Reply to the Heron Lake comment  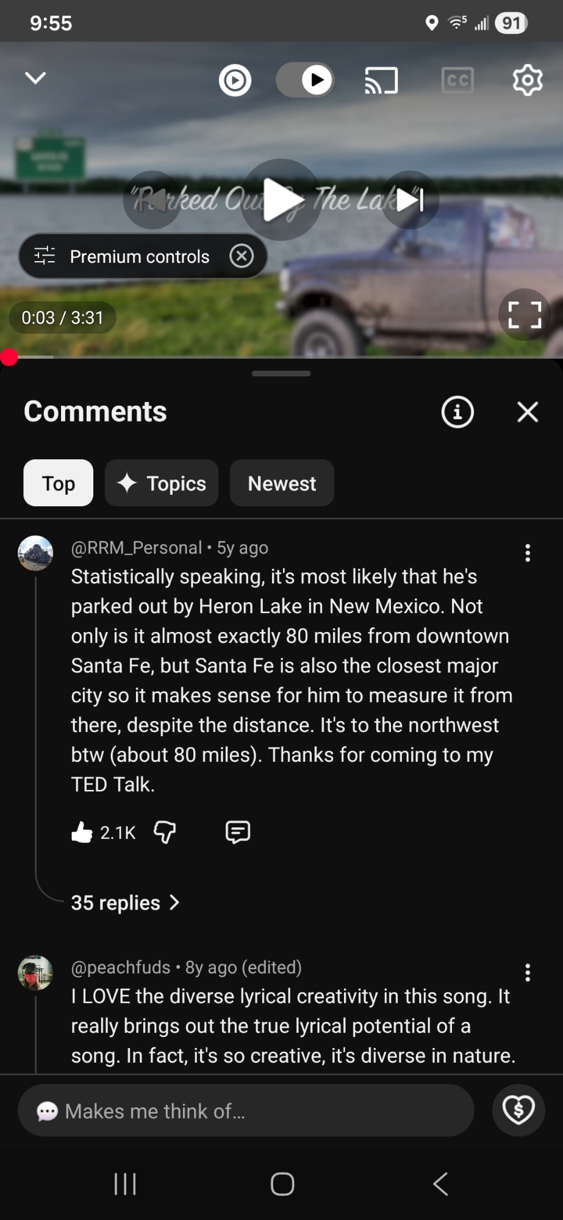click(x=237, y=832)
